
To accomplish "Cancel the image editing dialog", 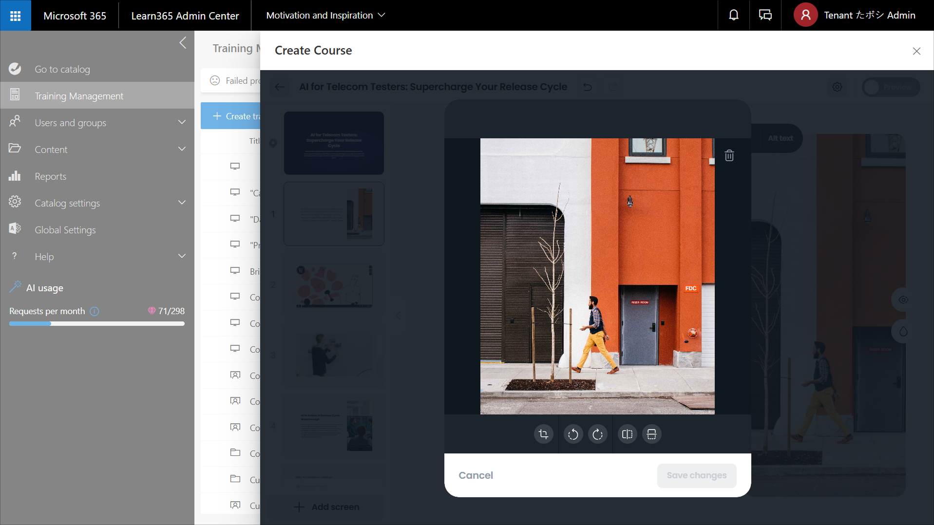I will point(476,475).
